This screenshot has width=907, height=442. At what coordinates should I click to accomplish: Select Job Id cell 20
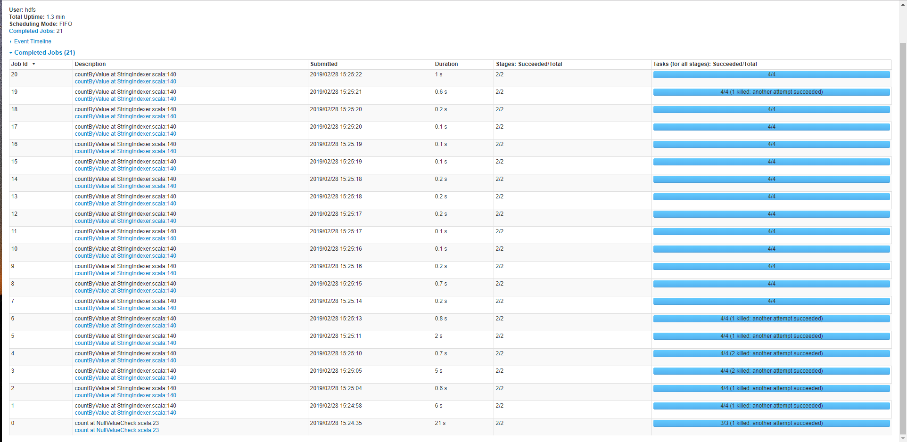pos(15,74)
